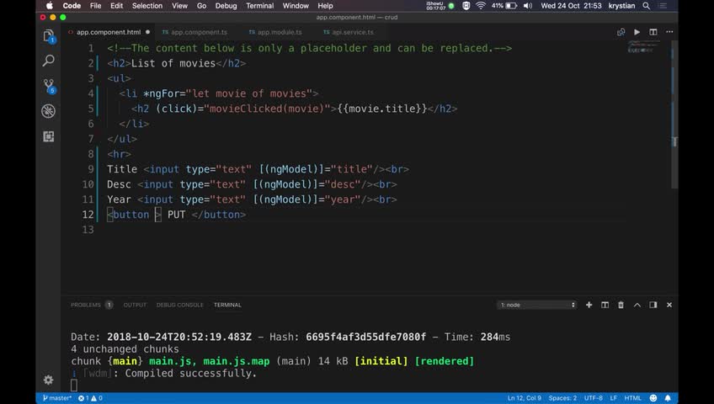Open the OUTPUT panel tab

tap(135, 305)
